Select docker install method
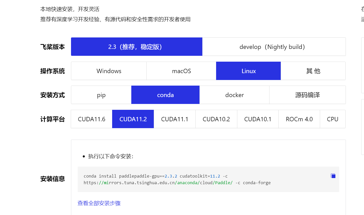 tap(234, 95)
